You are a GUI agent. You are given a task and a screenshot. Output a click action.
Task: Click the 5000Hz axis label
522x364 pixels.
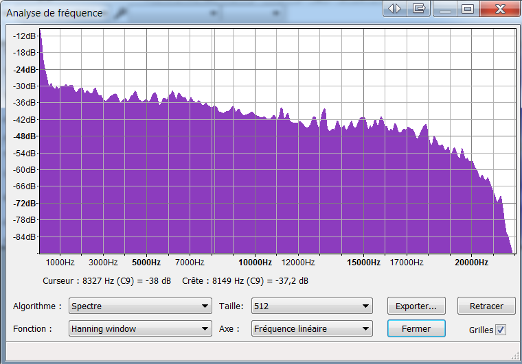(146, 263)
